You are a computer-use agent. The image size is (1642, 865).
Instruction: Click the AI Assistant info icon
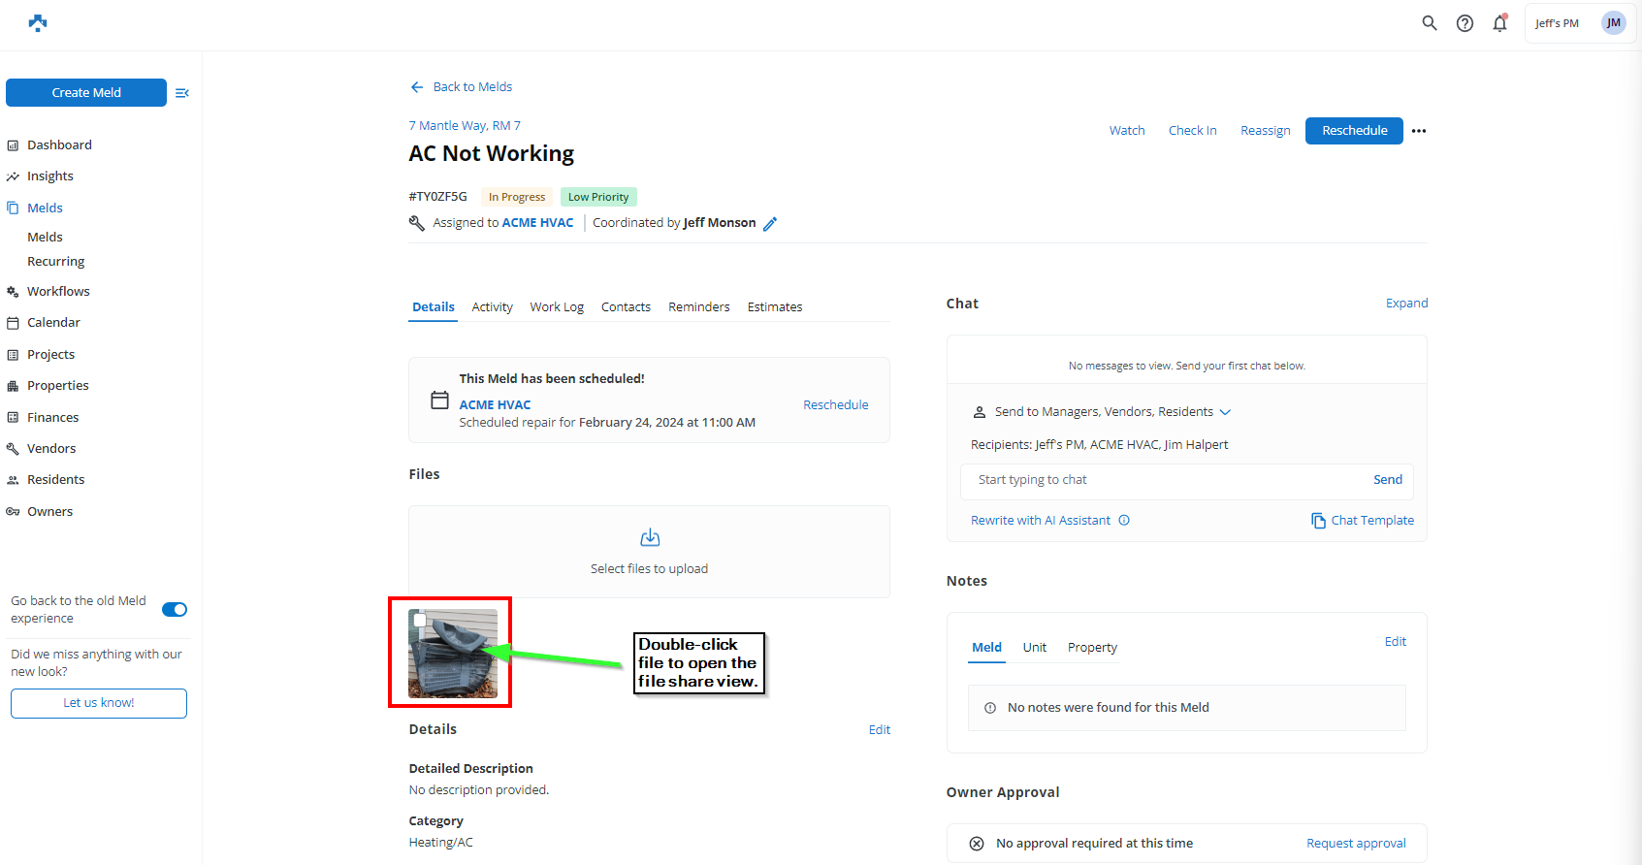coord(1124,521)
